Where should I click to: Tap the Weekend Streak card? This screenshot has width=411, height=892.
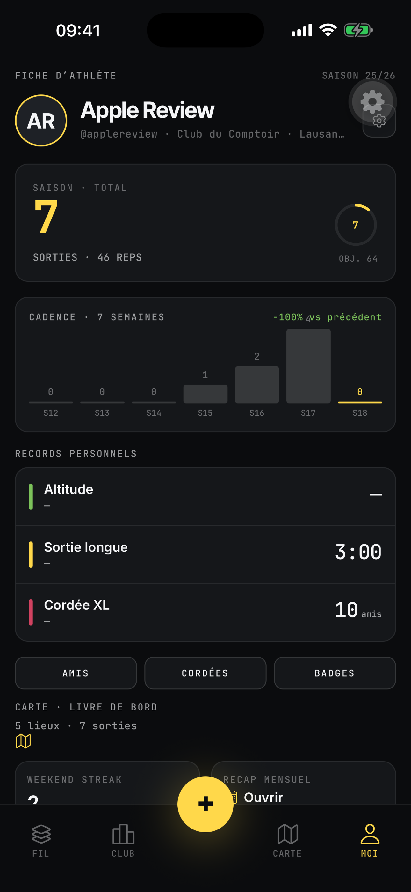(x=108, y=783)
